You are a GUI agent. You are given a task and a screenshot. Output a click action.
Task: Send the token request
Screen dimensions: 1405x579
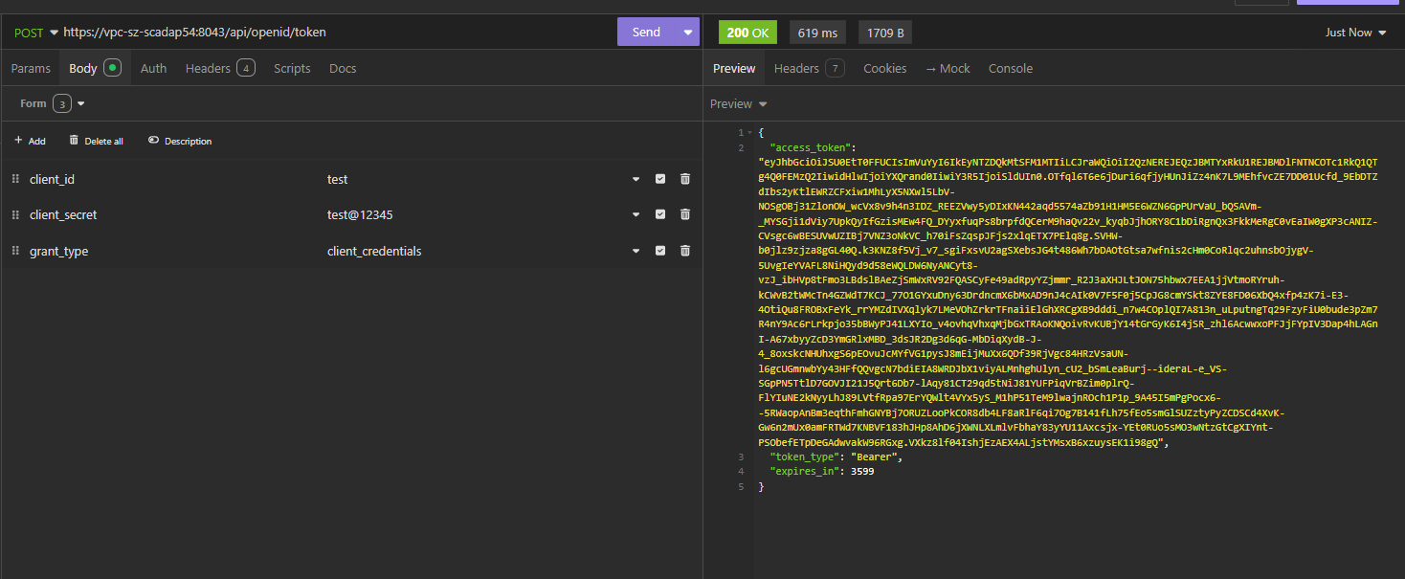pyautogui.click(x=646, y=33)
